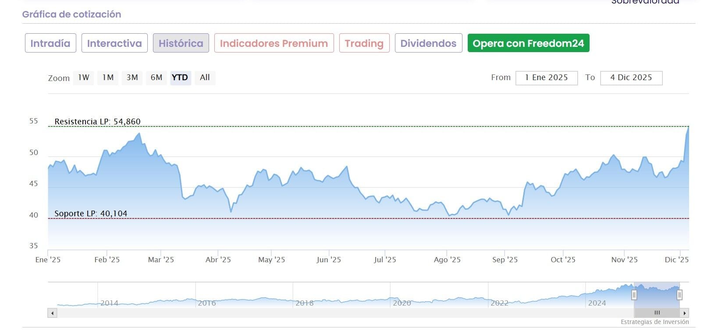The width and height of the screenshot is (711, 331).
Task: Go to the Trading tab
Action: [364, 43]
